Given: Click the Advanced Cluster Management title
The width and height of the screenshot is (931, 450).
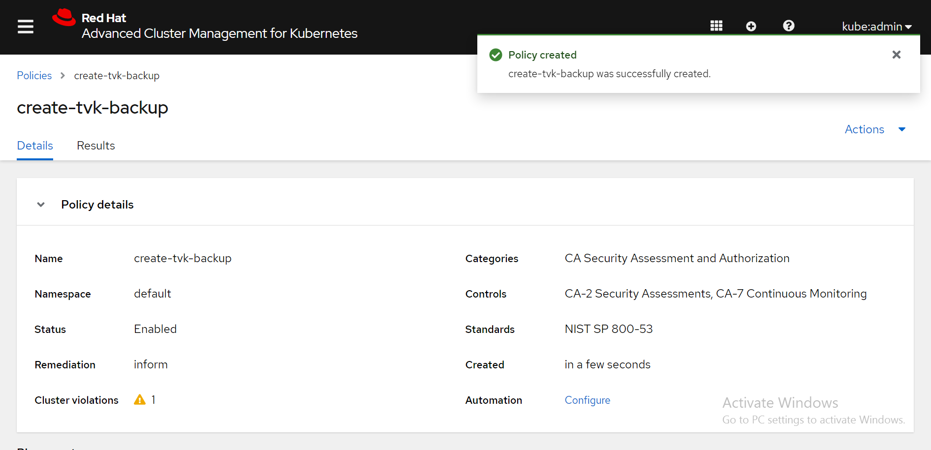Looking at the screenshot, I should click(x=219, y=33).
